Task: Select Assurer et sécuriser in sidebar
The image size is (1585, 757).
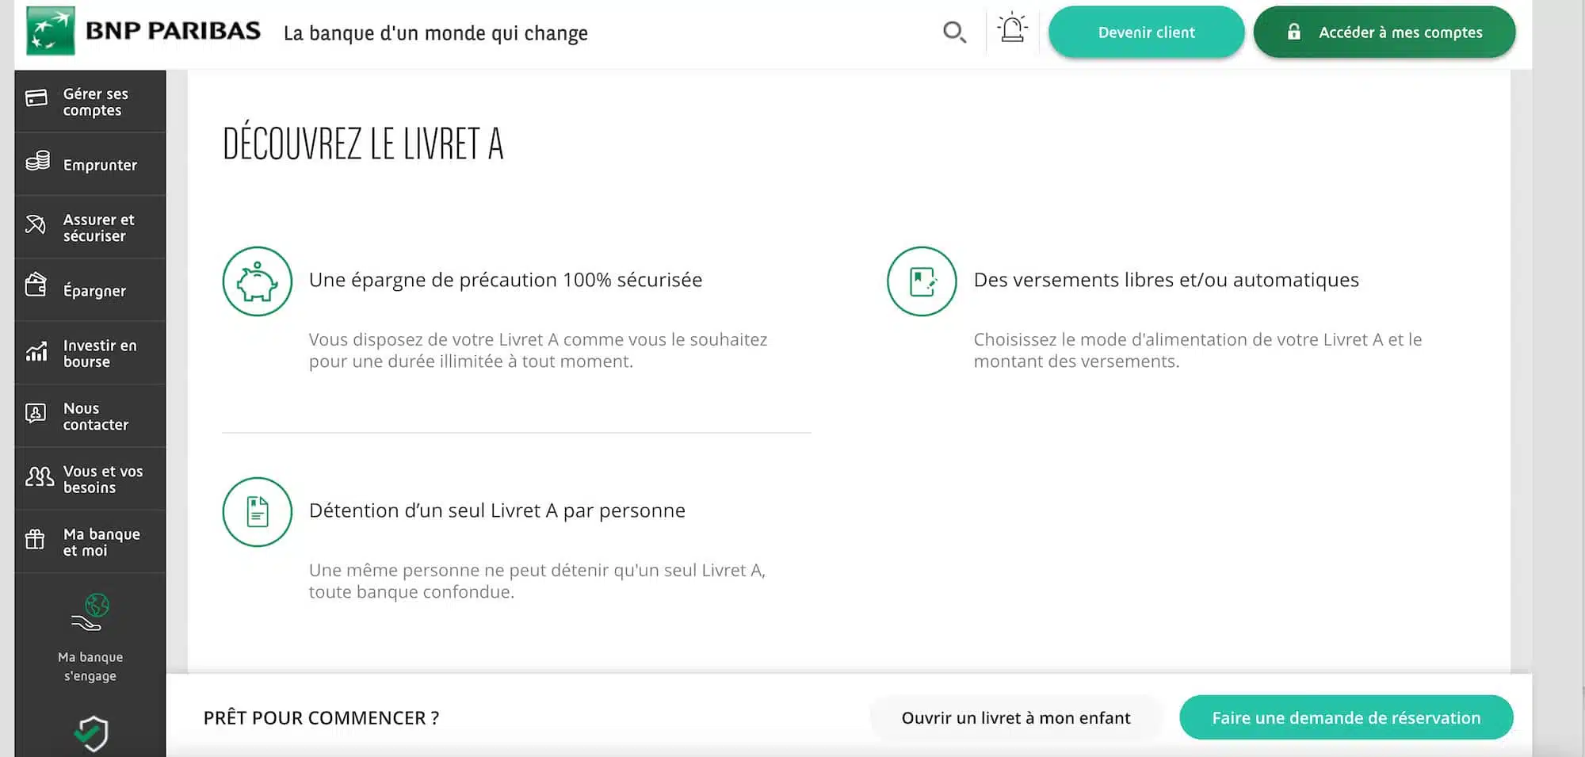Action: coord(90,227)
